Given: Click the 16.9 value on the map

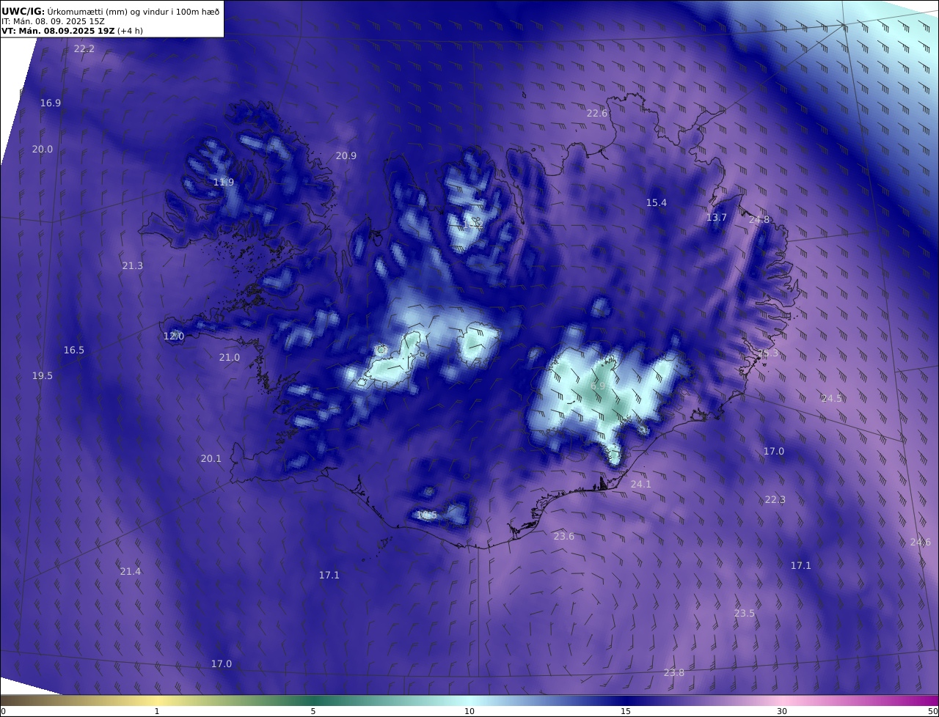Looking at the screenshot, I should [51, 103].
